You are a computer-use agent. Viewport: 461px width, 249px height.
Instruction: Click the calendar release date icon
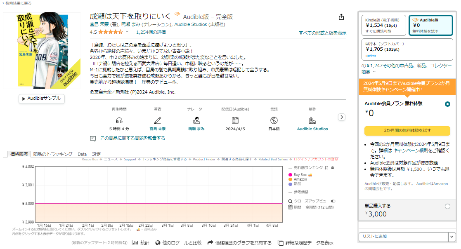click(x=235, y=120)
